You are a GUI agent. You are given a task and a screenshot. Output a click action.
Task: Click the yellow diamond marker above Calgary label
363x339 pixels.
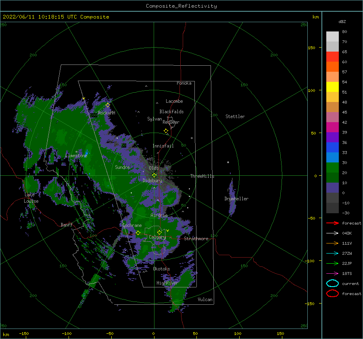point(159,232)
